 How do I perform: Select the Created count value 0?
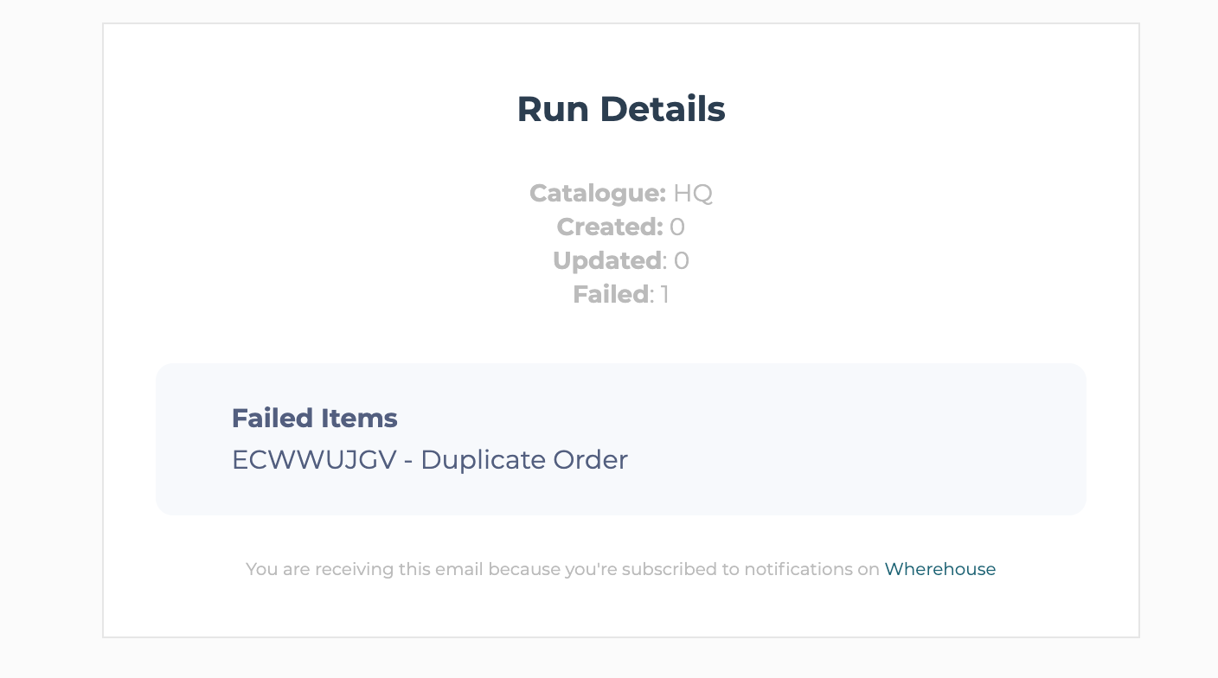(677, 227)
